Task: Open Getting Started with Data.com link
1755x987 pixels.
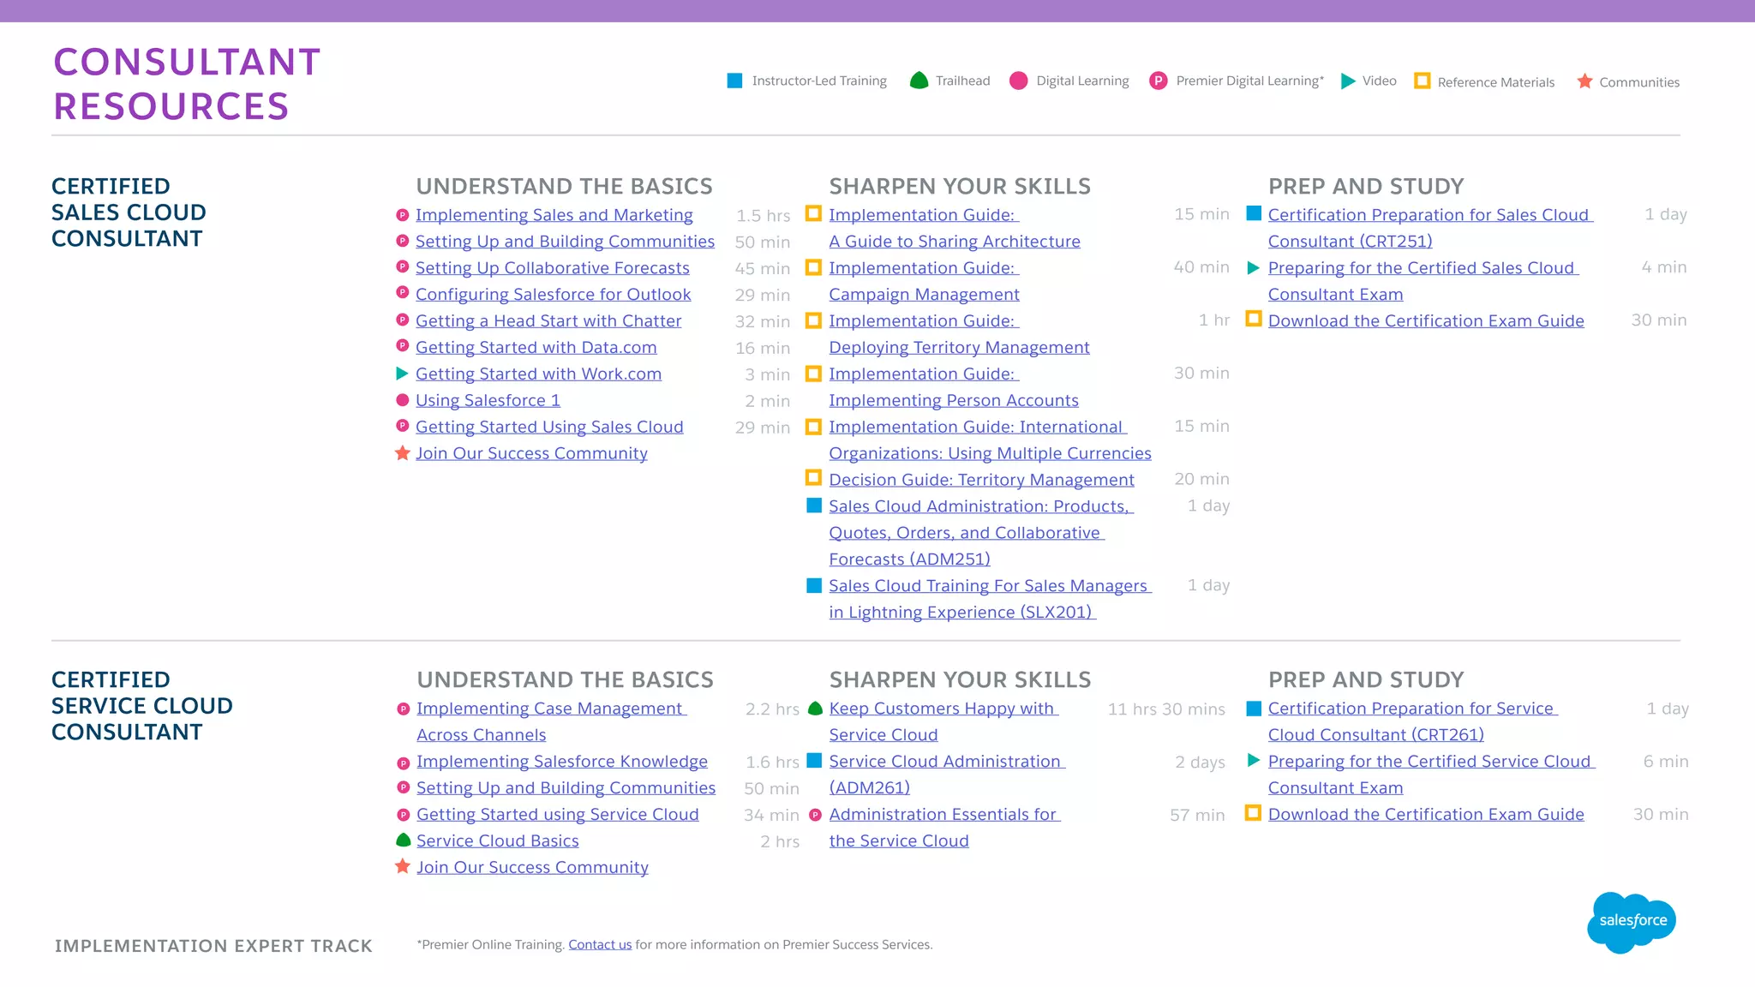Action: (536, 348)
